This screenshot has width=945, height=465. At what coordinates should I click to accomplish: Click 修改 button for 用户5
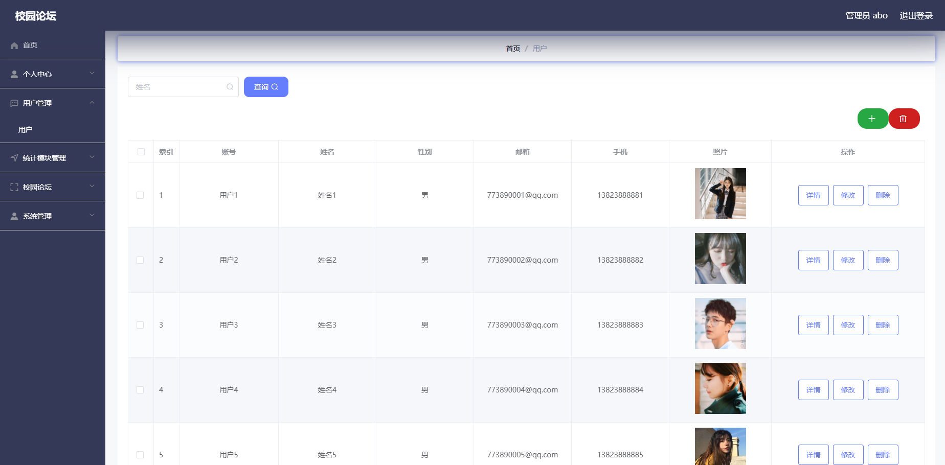[848, 455]
